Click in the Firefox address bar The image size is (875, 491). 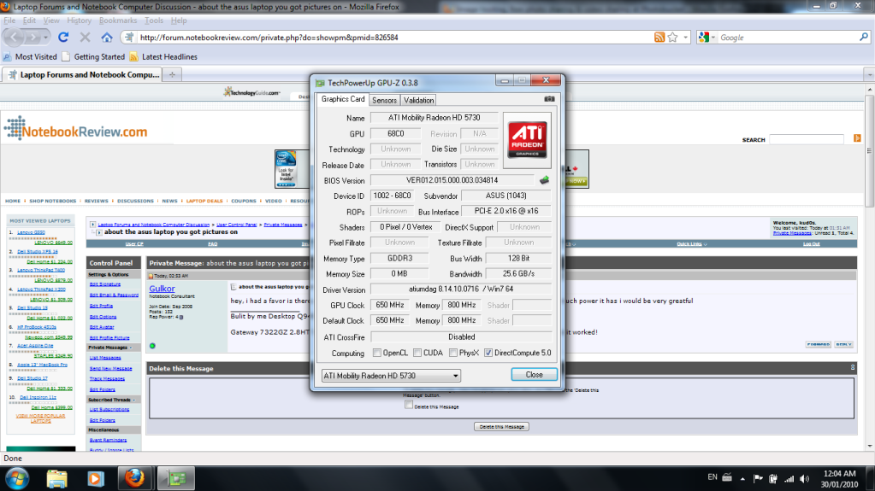[x=393, y=38]
